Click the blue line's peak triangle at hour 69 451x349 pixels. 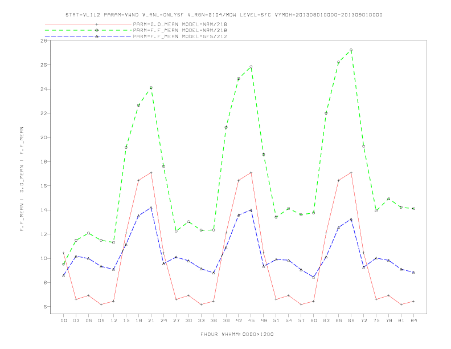point(351,220)
